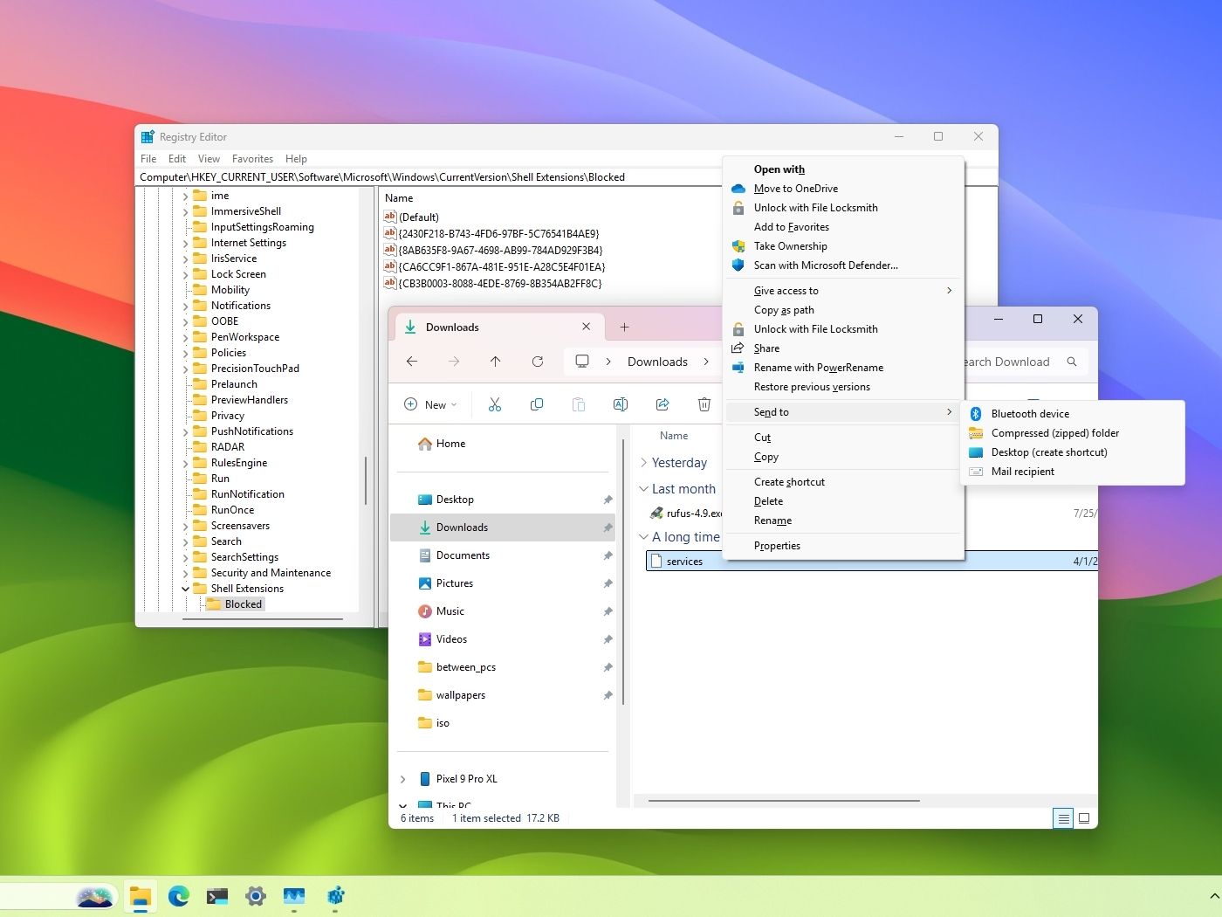Viewport: 1222px width, 917px height.
Task: Click the Cut scissors icon in Explorer toolbar
Action: coord(495,404)
